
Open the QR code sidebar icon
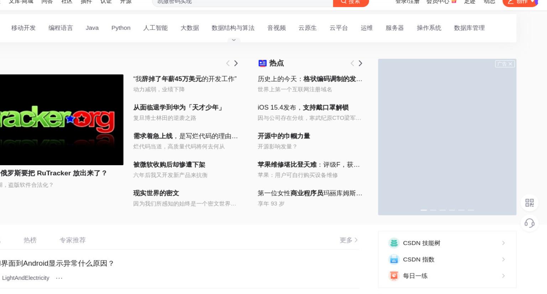click(530, 203)
